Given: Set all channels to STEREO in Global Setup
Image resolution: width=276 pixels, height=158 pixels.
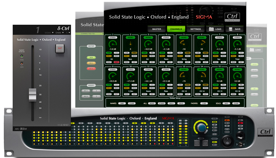Looking at the screenshot, I should coord(162,103).
